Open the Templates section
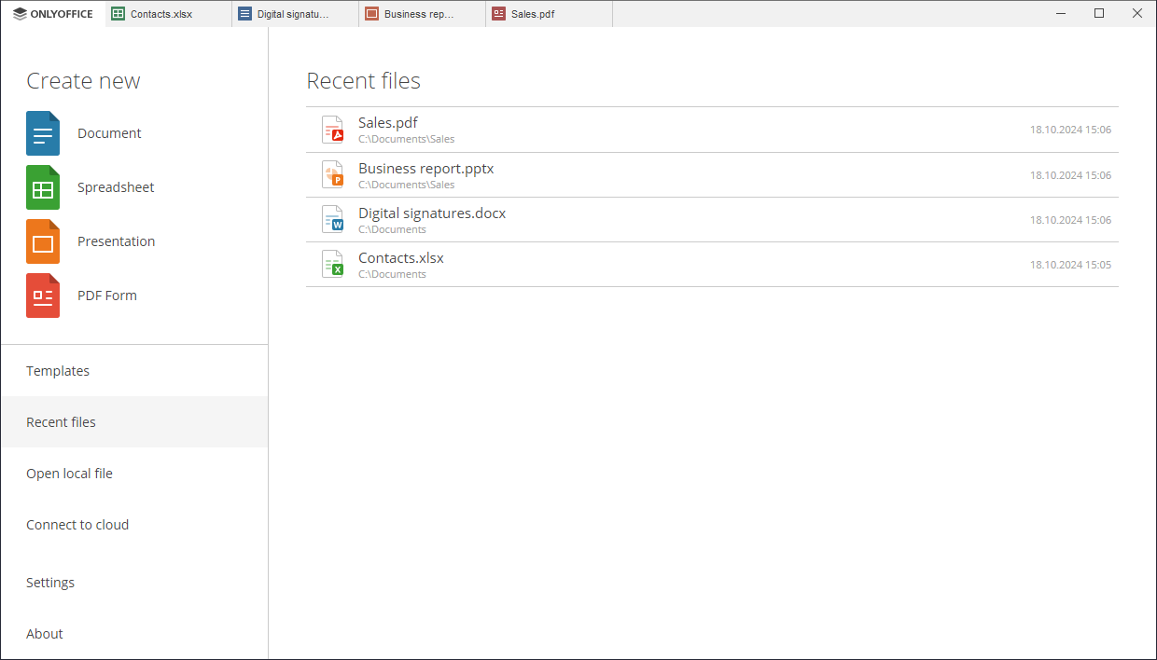Image resolution: width=1157 pixels, height=660 pixels. pos(58,371)
